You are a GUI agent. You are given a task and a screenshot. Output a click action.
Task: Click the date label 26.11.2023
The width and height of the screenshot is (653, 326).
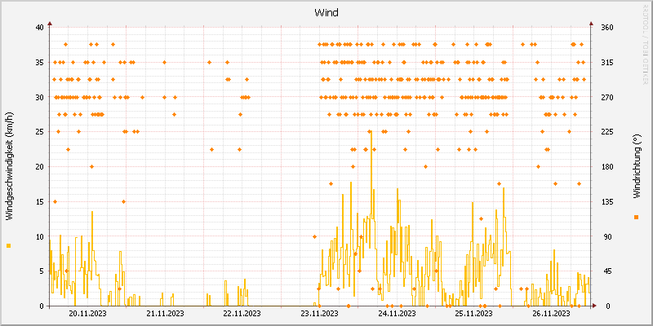pos(552,314)
